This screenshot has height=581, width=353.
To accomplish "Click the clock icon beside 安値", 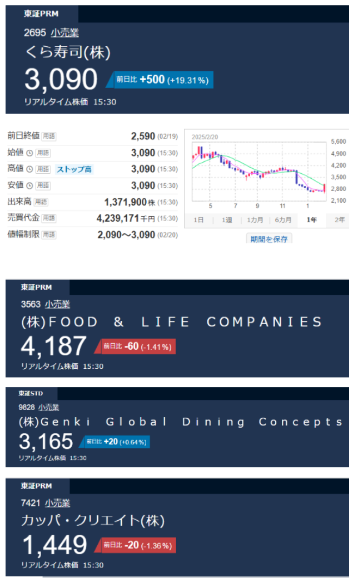I will [29, 185].
